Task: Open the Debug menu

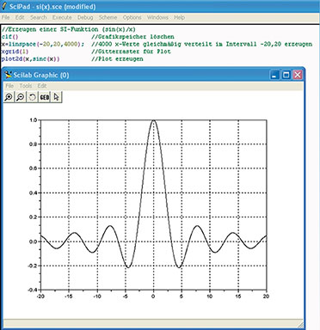Action: pyautogui.click(x=85, y=17)
